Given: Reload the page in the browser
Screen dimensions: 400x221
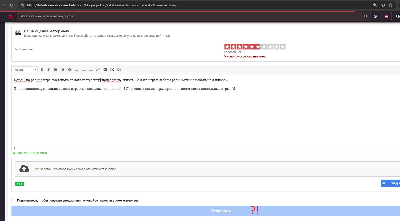Looking at the screenshot, I should click(12, 5).
